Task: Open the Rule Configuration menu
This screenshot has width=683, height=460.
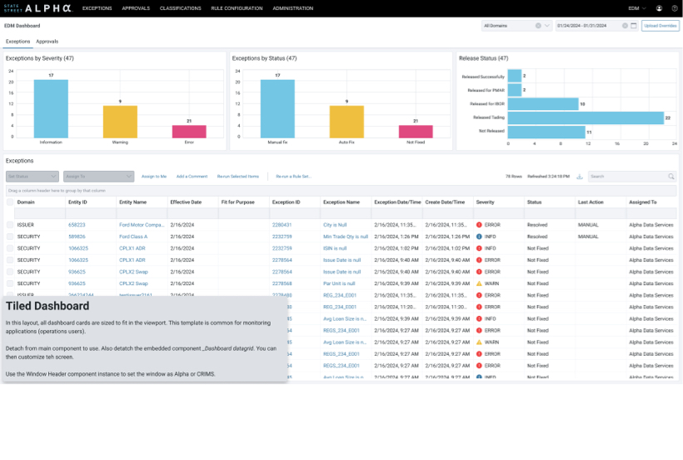Action: 237,8
